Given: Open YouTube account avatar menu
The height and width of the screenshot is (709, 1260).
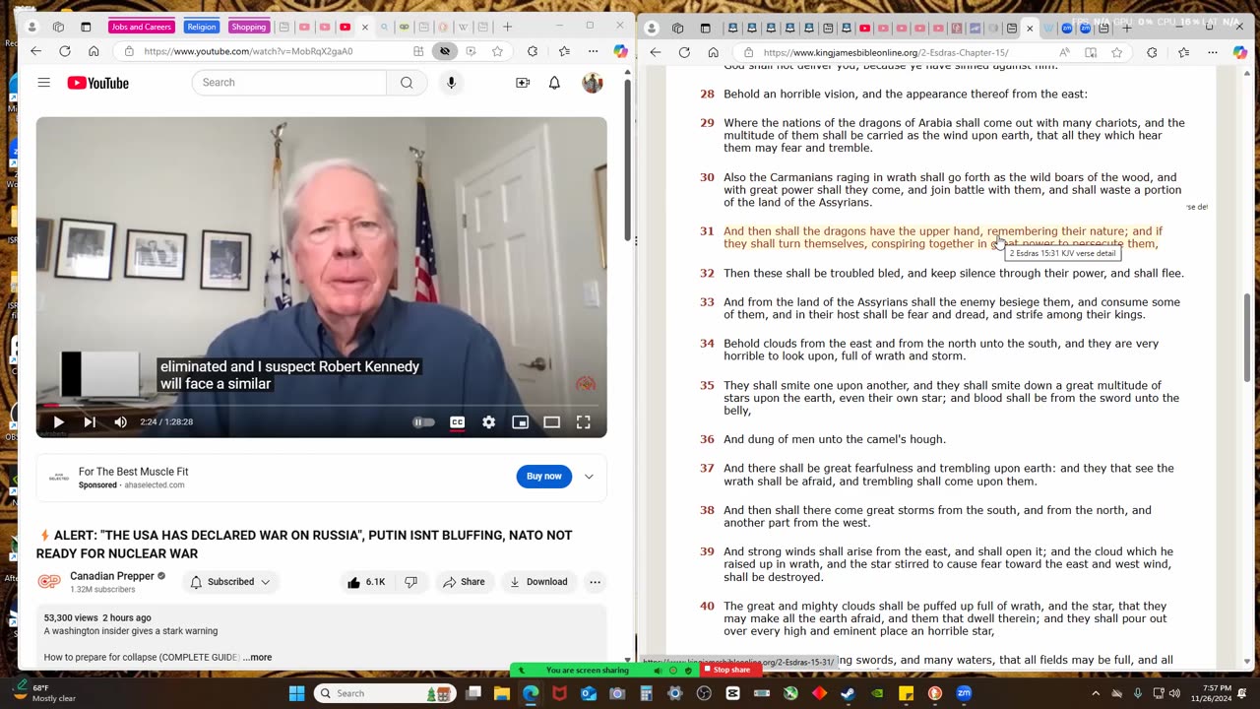Looking at the screenshot, I should coord(592,83).
